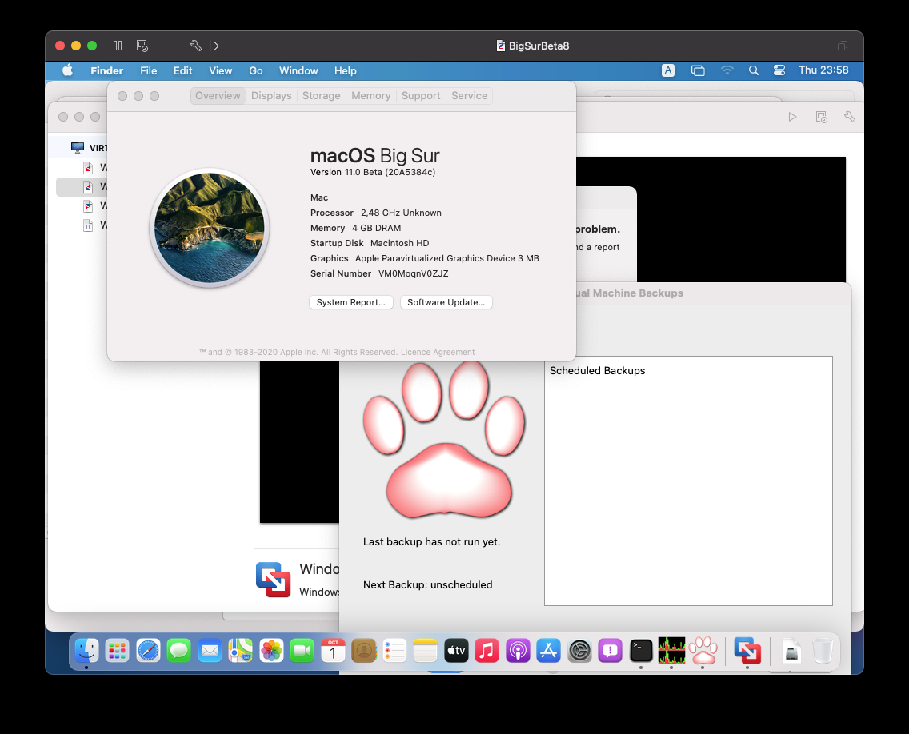Screen dimensions: 909x734
Task: Open System Preferences from the Dock
Action: [579, 651]
